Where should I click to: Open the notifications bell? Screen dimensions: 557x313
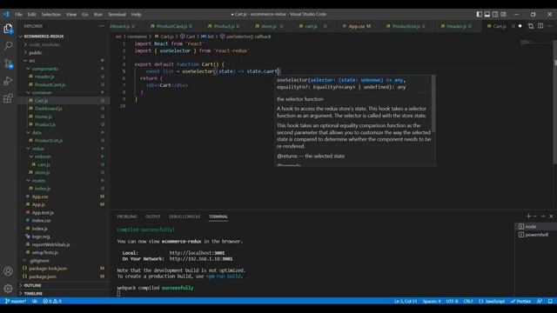550,301
